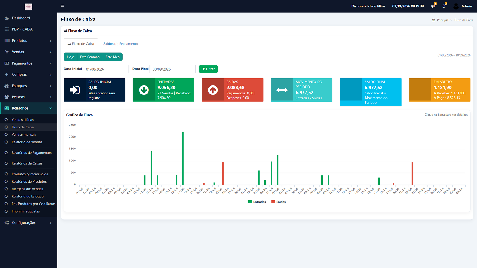477x268 pixels.
Task: Select the Esta Semana quick filter
Action: [x=90, y=57]
